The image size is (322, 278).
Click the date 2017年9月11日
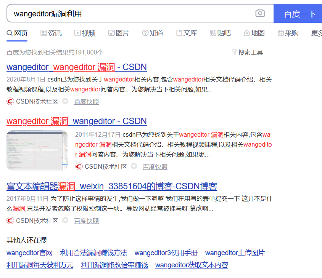tap(27, 199)
